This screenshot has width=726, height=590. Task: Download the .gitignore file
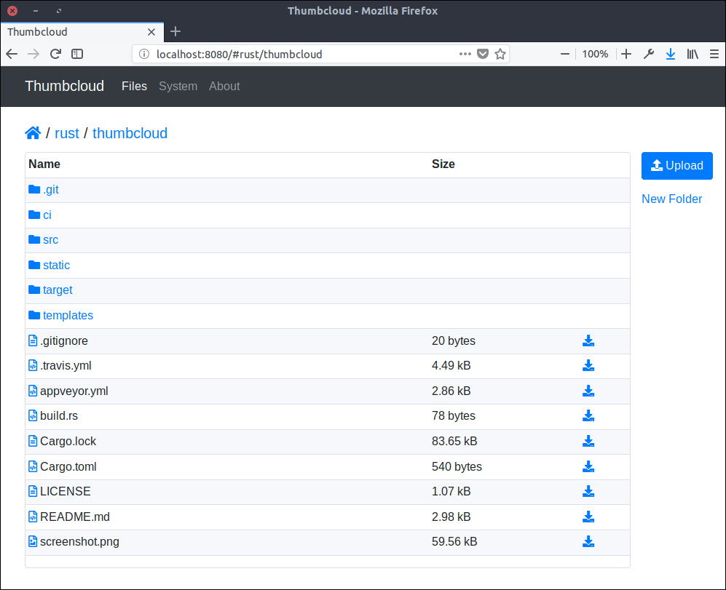coord(588,341)
